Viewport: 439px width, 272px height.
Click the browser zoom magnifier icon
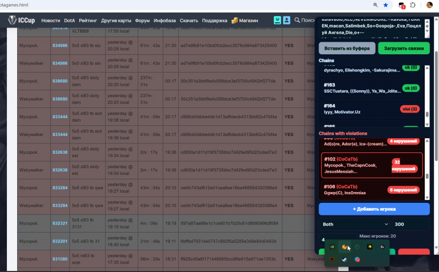point(376,5)
